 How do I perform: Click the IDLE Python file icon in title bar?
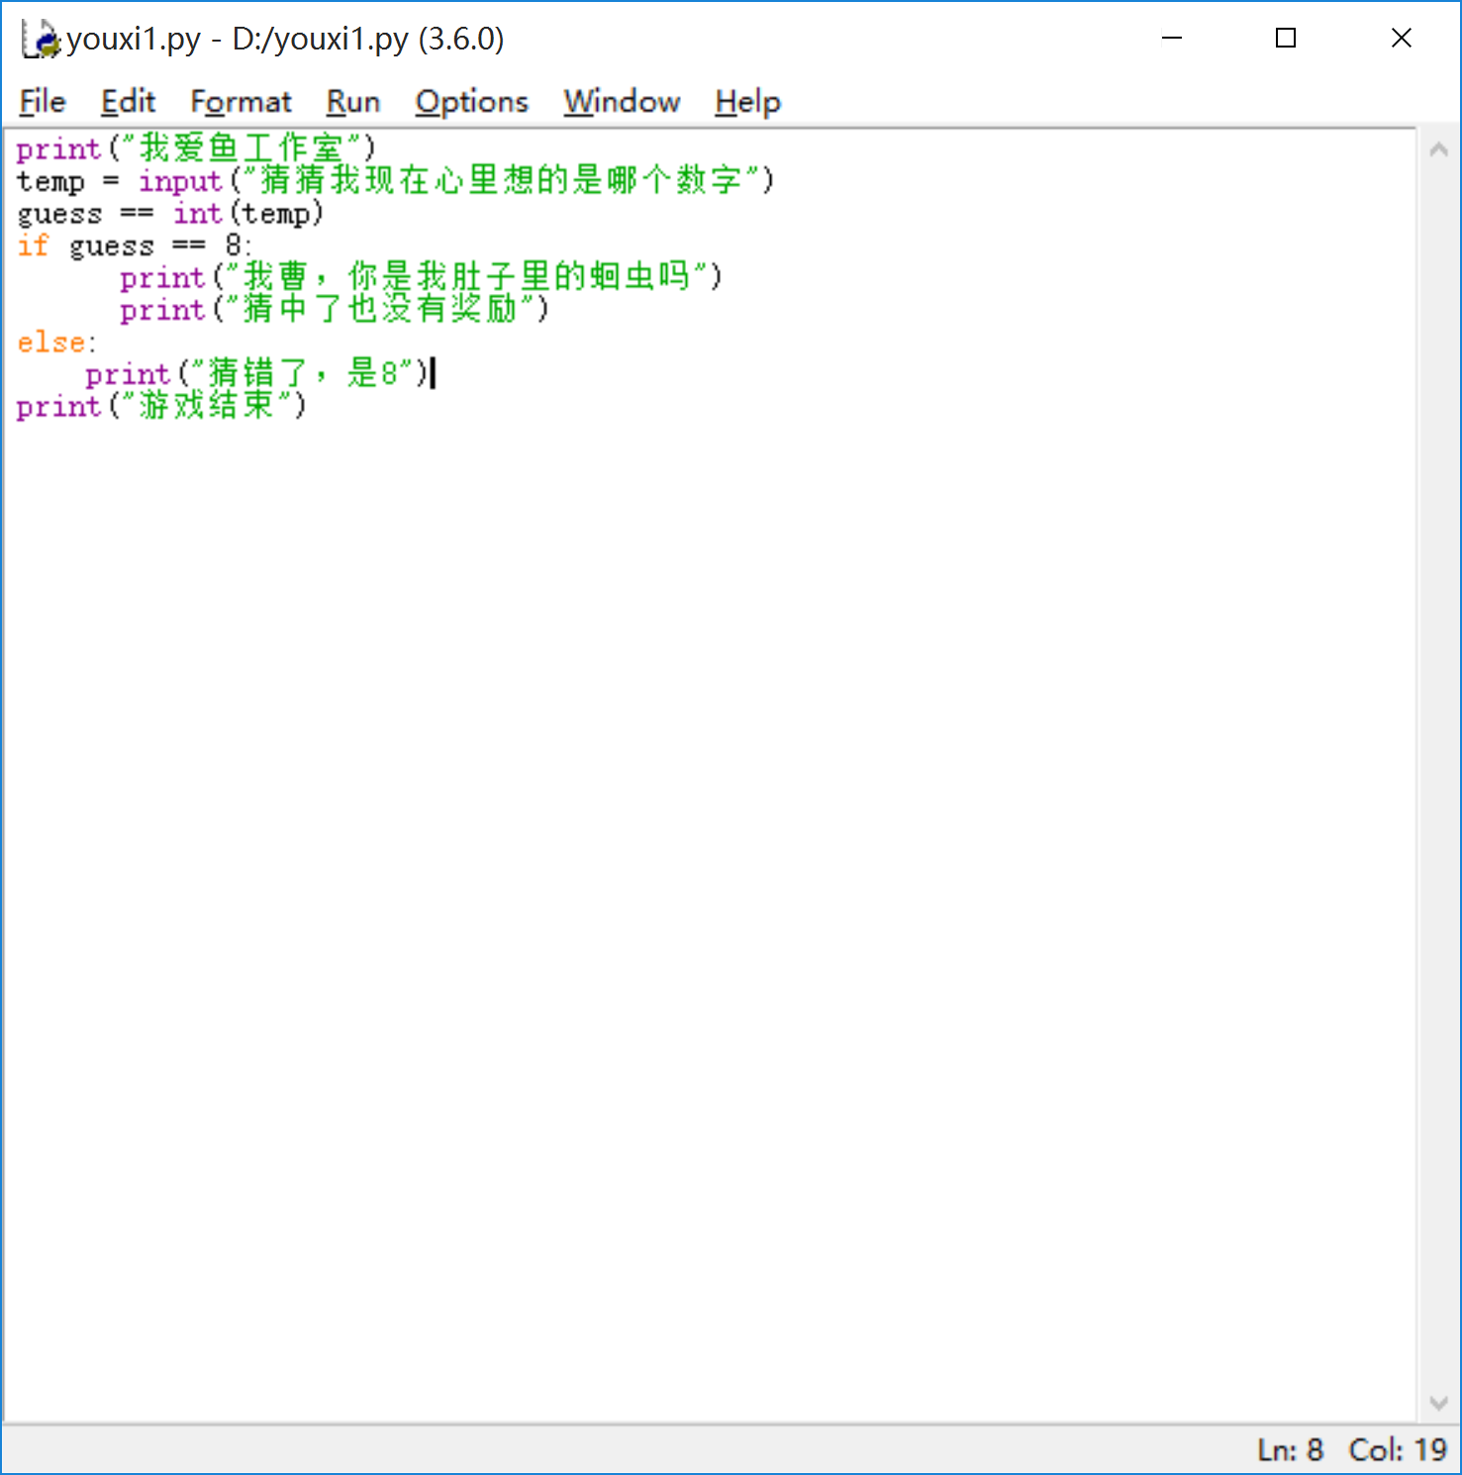tap(40, 40)
